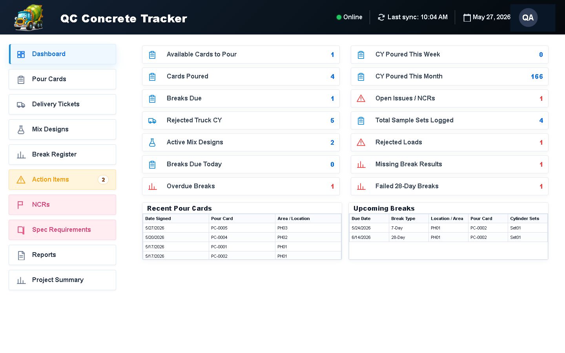This screenshot has height=353, width=565.
Task: Open Spec Requirements in sidebar
Action: [x=62, y=230]
